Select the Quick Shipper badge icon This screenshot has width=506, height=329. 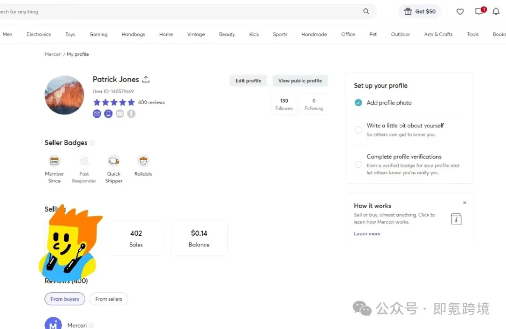(x=113, y=161)
